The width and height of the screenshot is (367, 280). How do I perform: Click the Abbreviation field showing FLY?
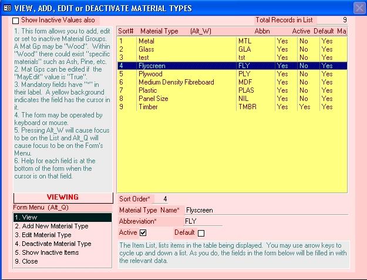(203, 222)
